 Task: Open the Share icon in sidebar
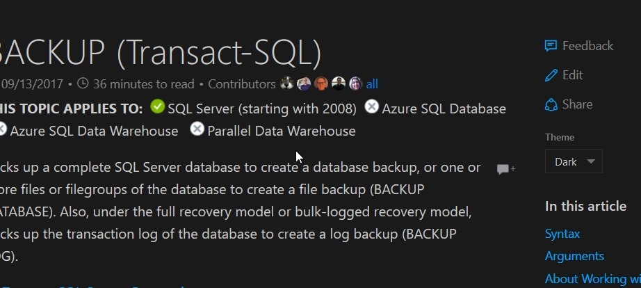551,104
